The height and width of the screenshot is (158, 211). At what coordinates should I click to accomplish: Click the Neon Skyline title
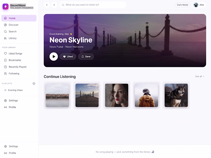coord(71,40)
